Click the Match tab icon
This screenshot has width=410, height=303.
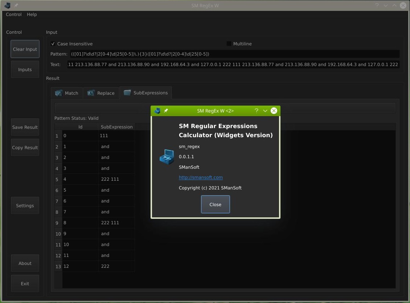pyautogui.click(x=58, y=93)
